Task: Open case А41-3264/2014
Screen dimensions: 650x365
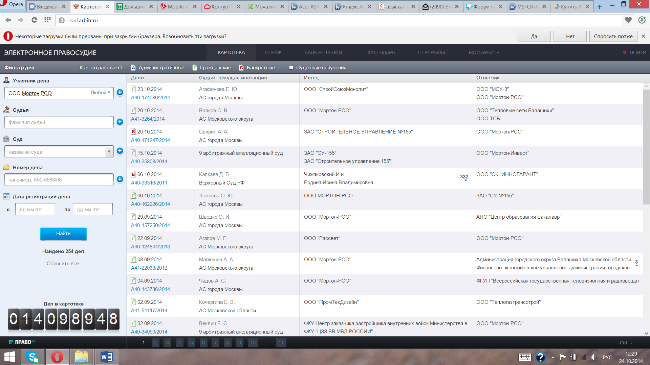Action: coord(148,119)
